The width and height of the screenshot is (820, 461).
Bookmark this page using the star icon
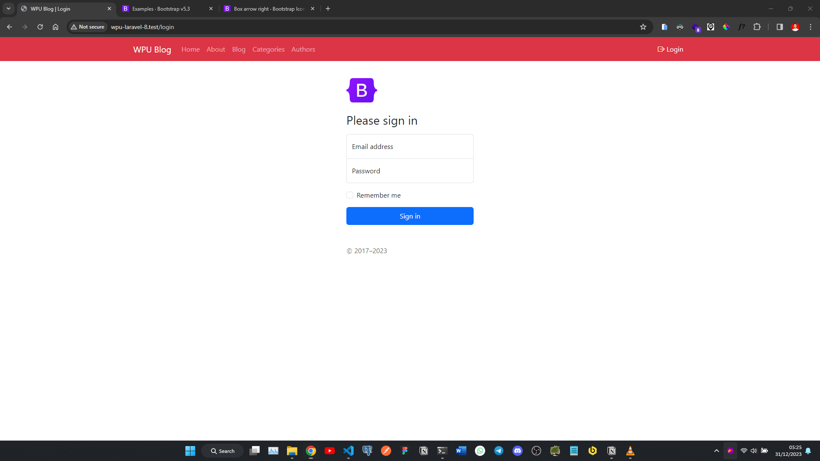coord(643,26)
